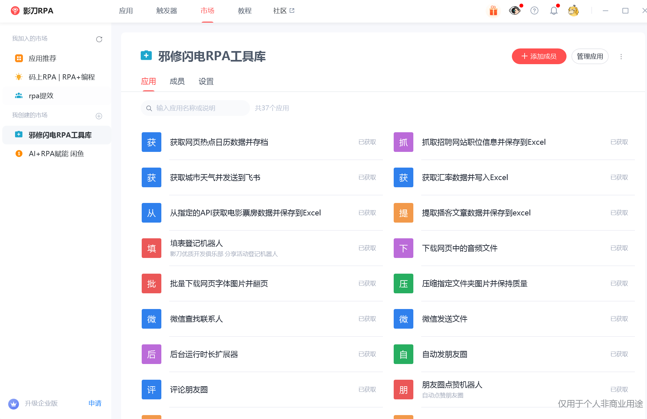The height and width of the screenshot is (419, 647).
Task: Click the 添加成员 button
Action: (539, 56)
